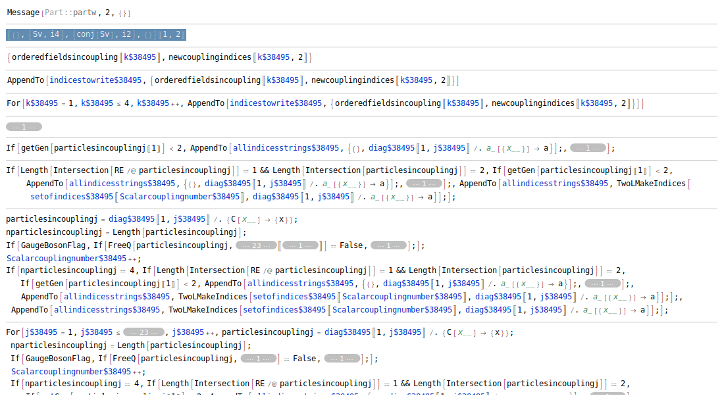Expand the '1' pill right after the '23' pill
The image size is (722, 402).
coord(300,245)
